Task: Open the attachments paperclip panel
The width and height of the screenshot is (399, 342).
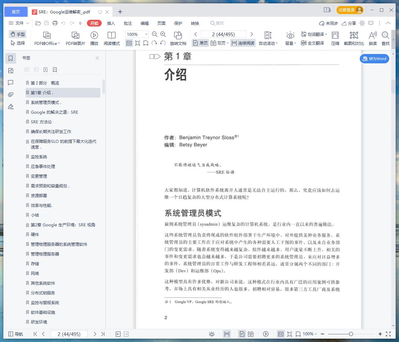Action: (x=11, y=95)
